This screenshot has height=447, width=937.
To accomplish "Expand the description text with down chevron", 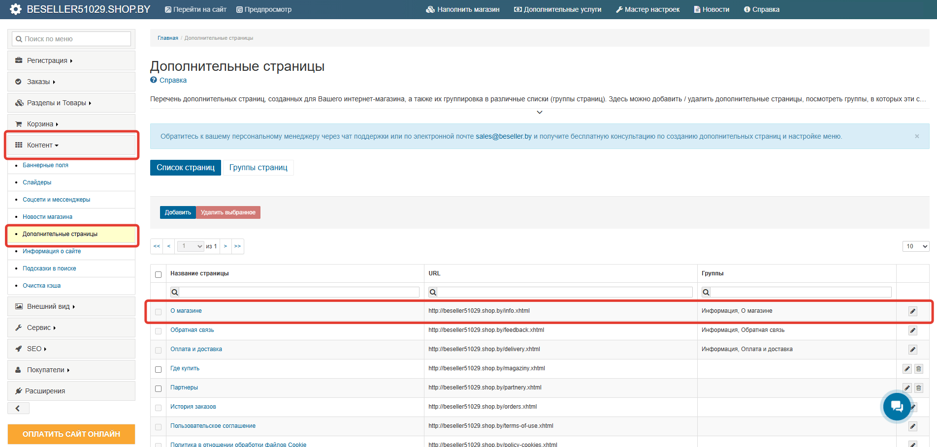I will [539, 112].
